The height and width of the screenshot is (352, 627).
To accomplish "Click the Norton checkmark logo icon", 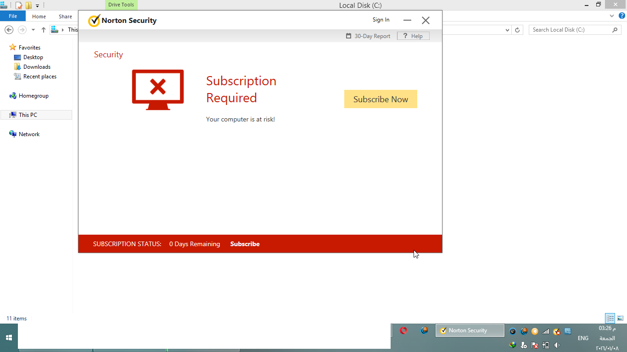I will tap(94, 21).
